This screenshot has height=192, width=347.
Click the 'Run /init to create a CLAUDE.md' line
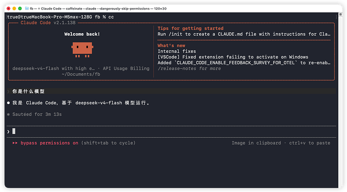(244, 34)
